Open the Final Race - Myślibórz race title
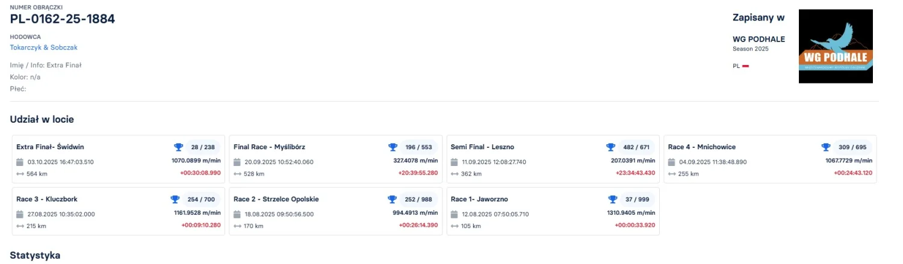Screen dimensions: 903x264 click(269, 147)
